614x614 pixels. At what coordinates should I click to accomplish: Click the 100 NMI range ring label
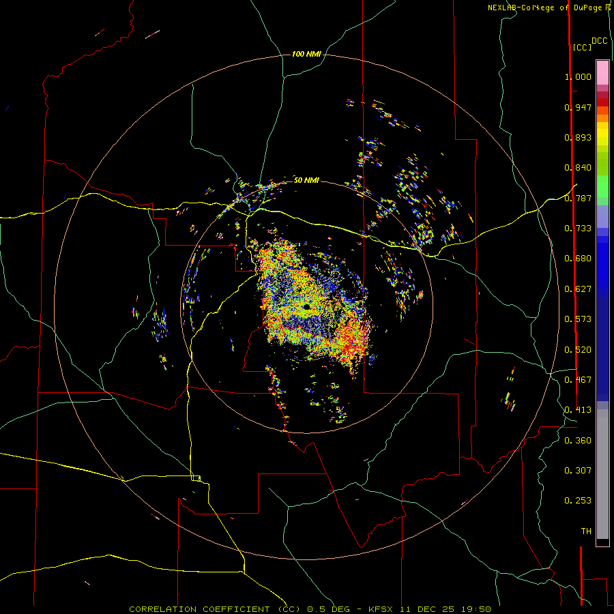point(306,54)
